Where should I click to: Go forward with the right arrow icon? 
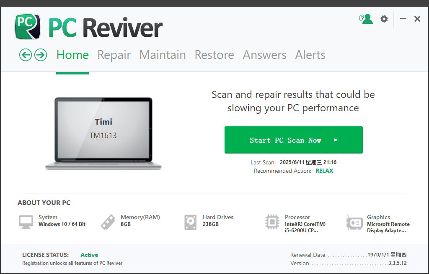coord(41,55)
